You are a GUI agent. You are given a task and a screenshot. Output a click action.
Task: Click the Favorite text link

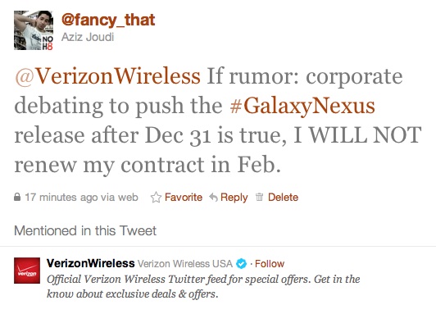click(x=184, y=198)
